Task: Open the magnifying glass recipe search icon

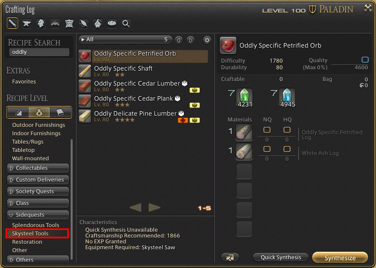Action: click(126, 23)
